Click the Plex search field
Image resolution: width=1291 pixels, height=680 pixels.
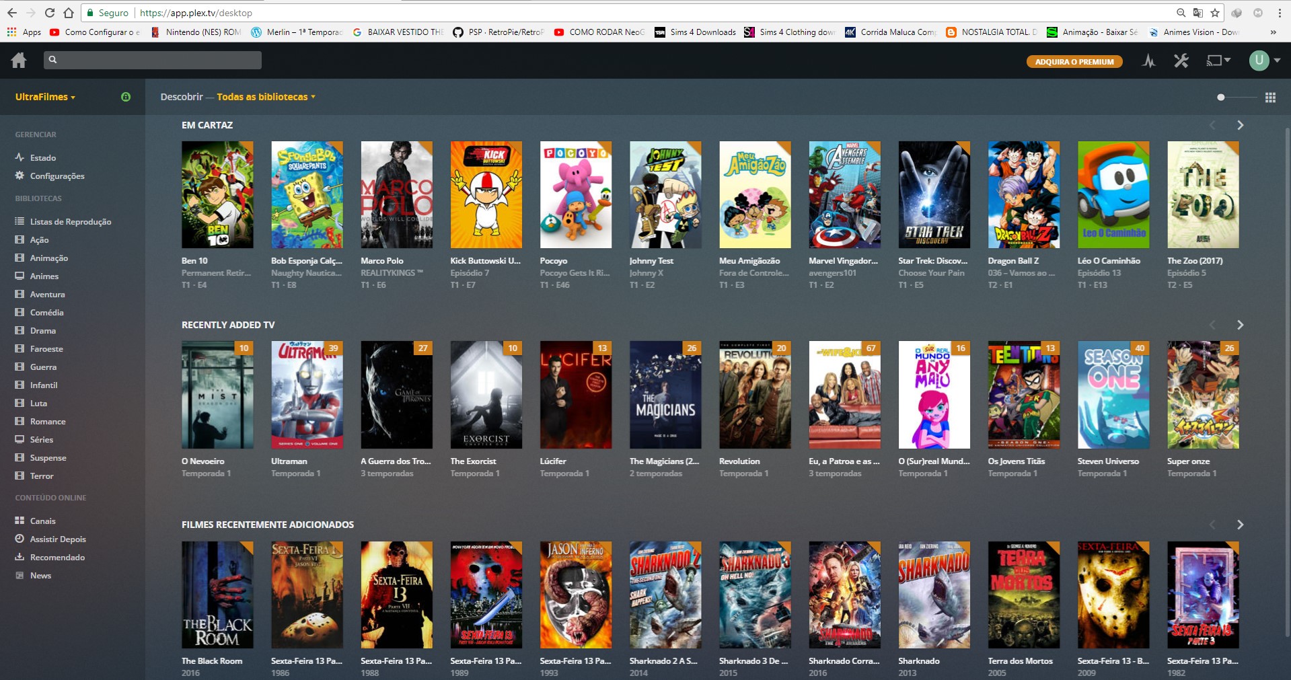[x=153, y=60]
